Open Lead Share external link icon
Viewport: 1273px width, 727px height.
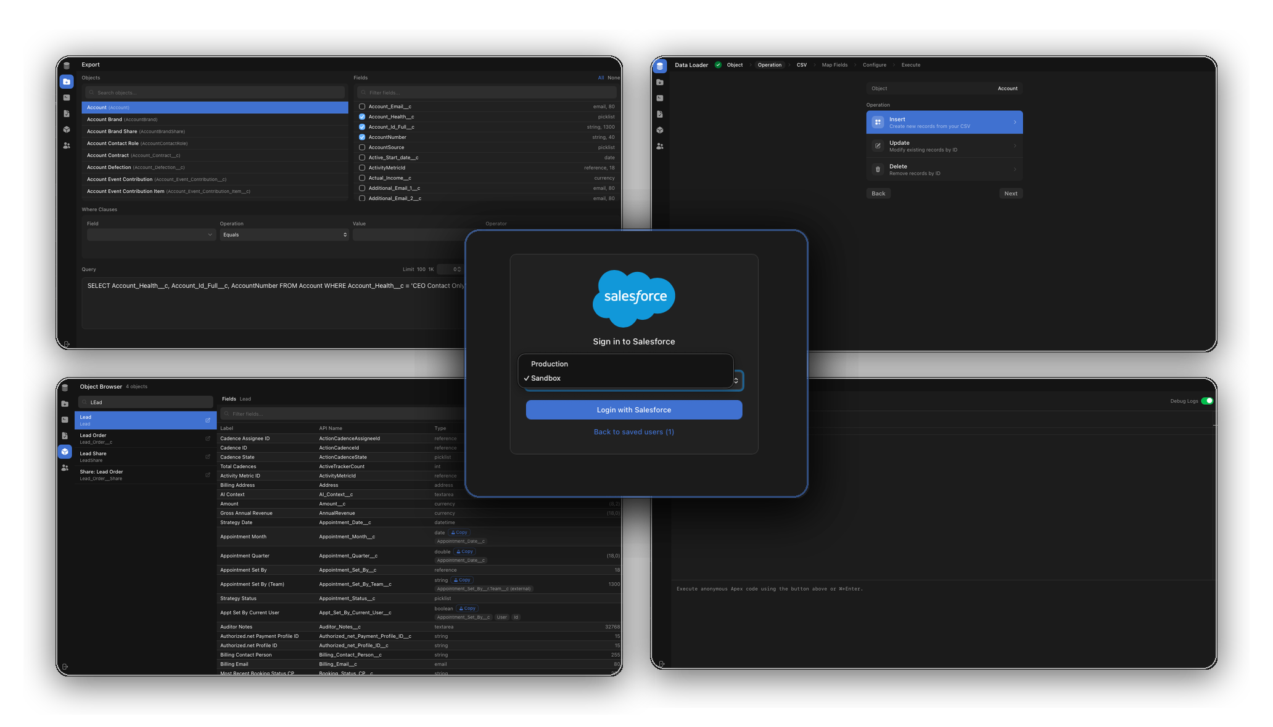click(x=208, y=457)
